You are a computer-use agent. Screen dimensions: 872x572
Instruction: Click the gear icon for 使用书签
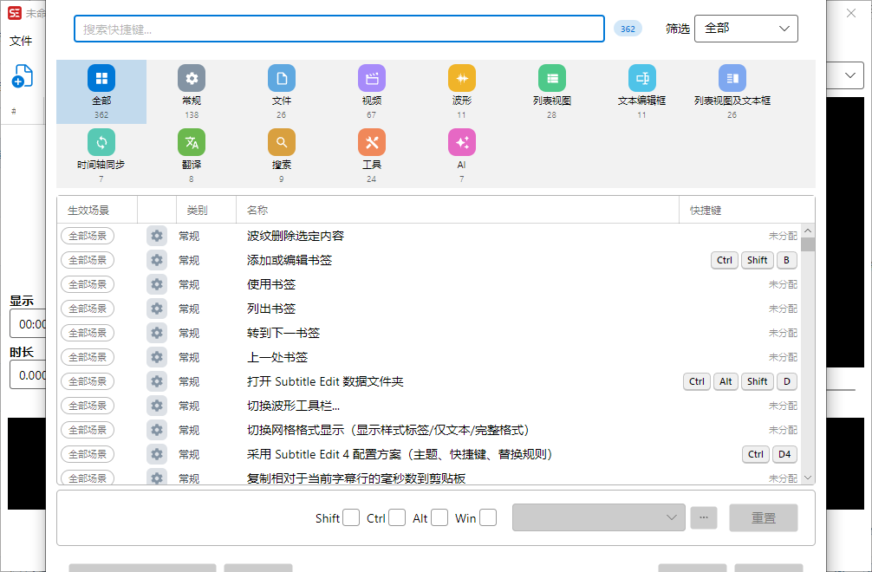157,284
